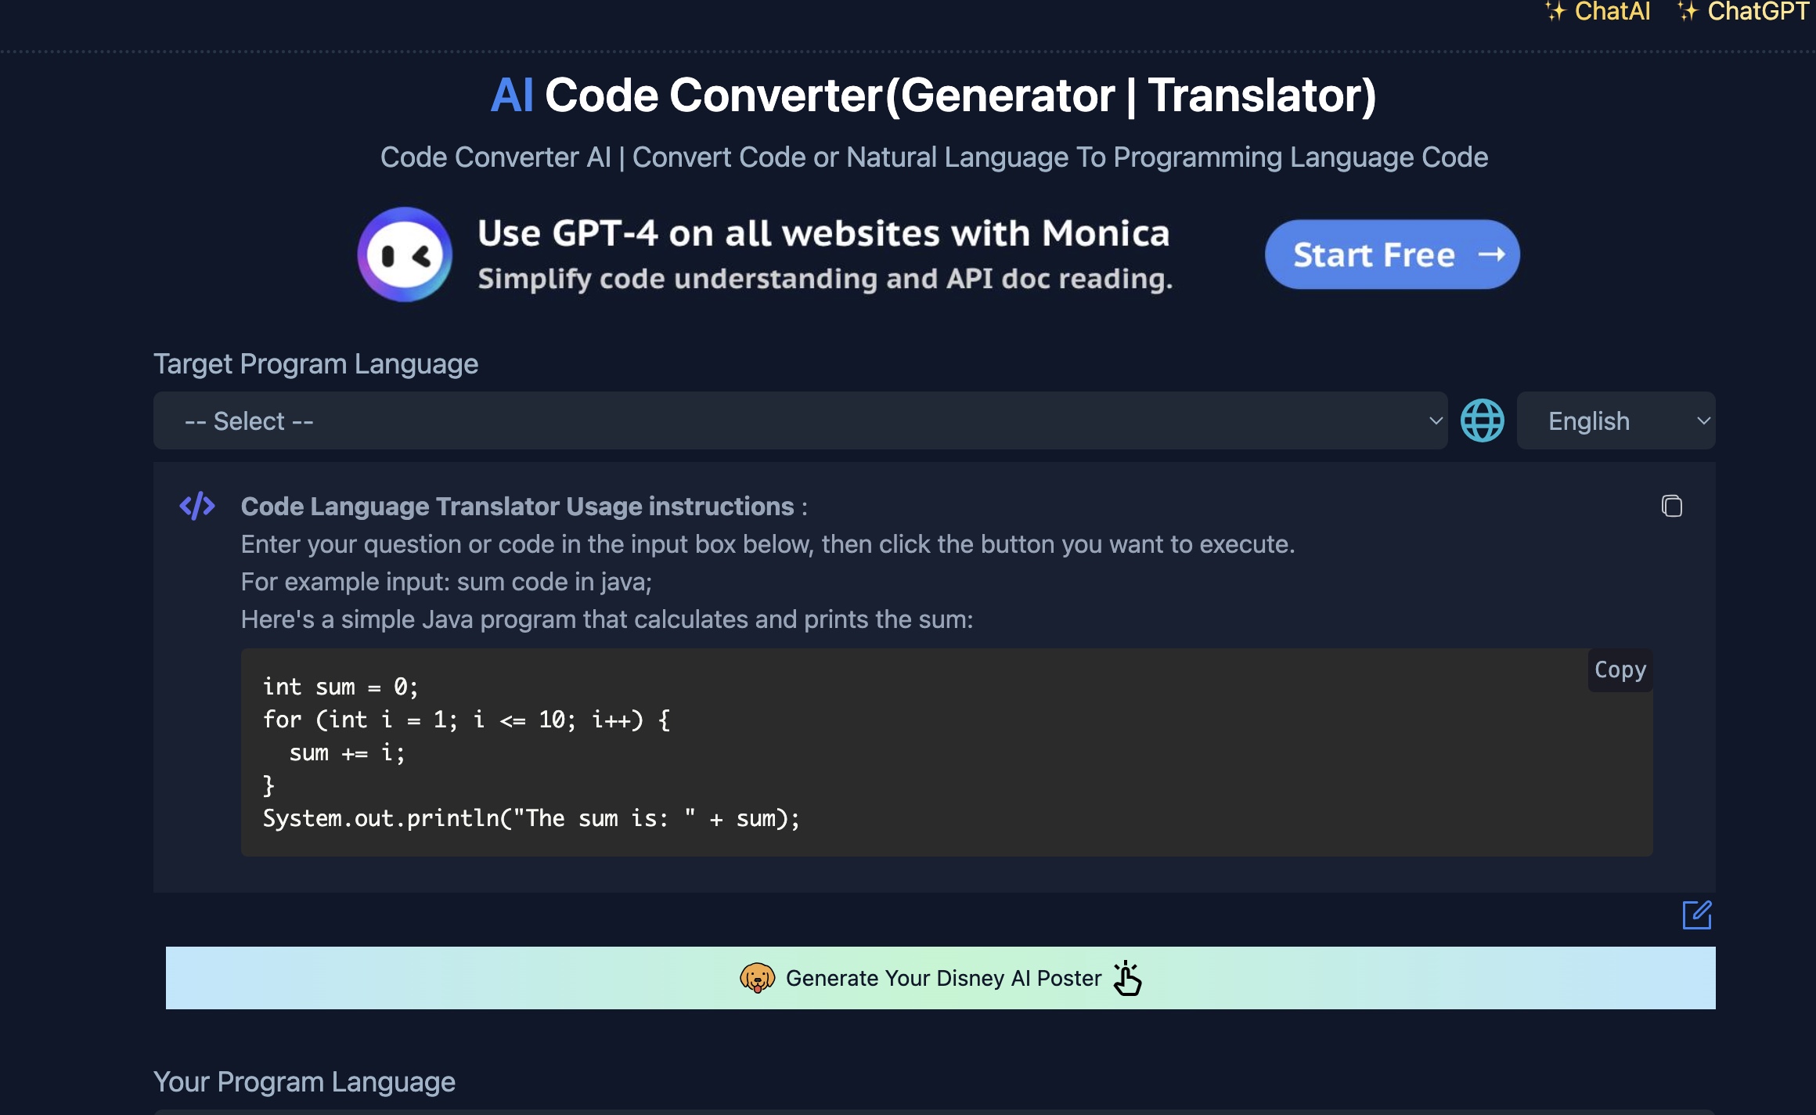Click the Monica avatar logo
1816x1115 pixels.
[x=405, y=254]
